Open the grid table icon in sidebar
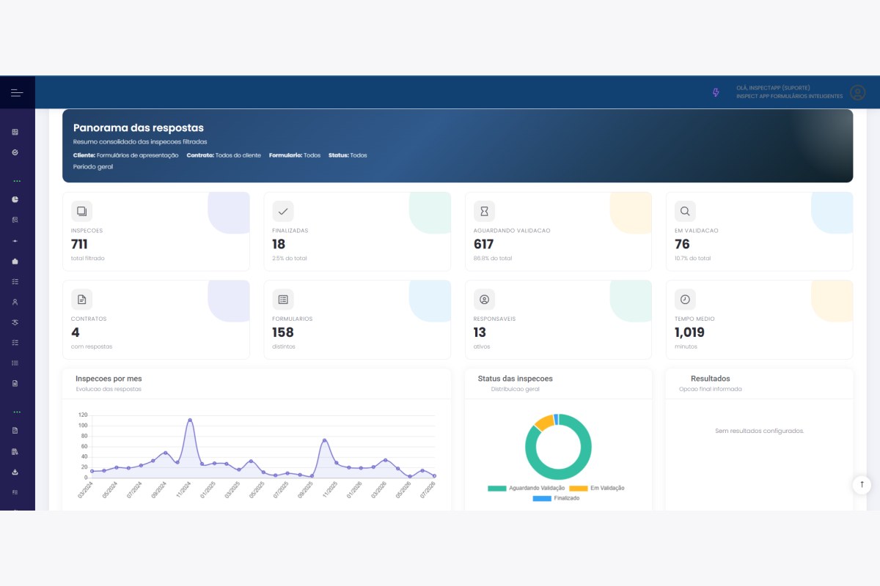The image size is (880, 586). (x=15, y=132)
